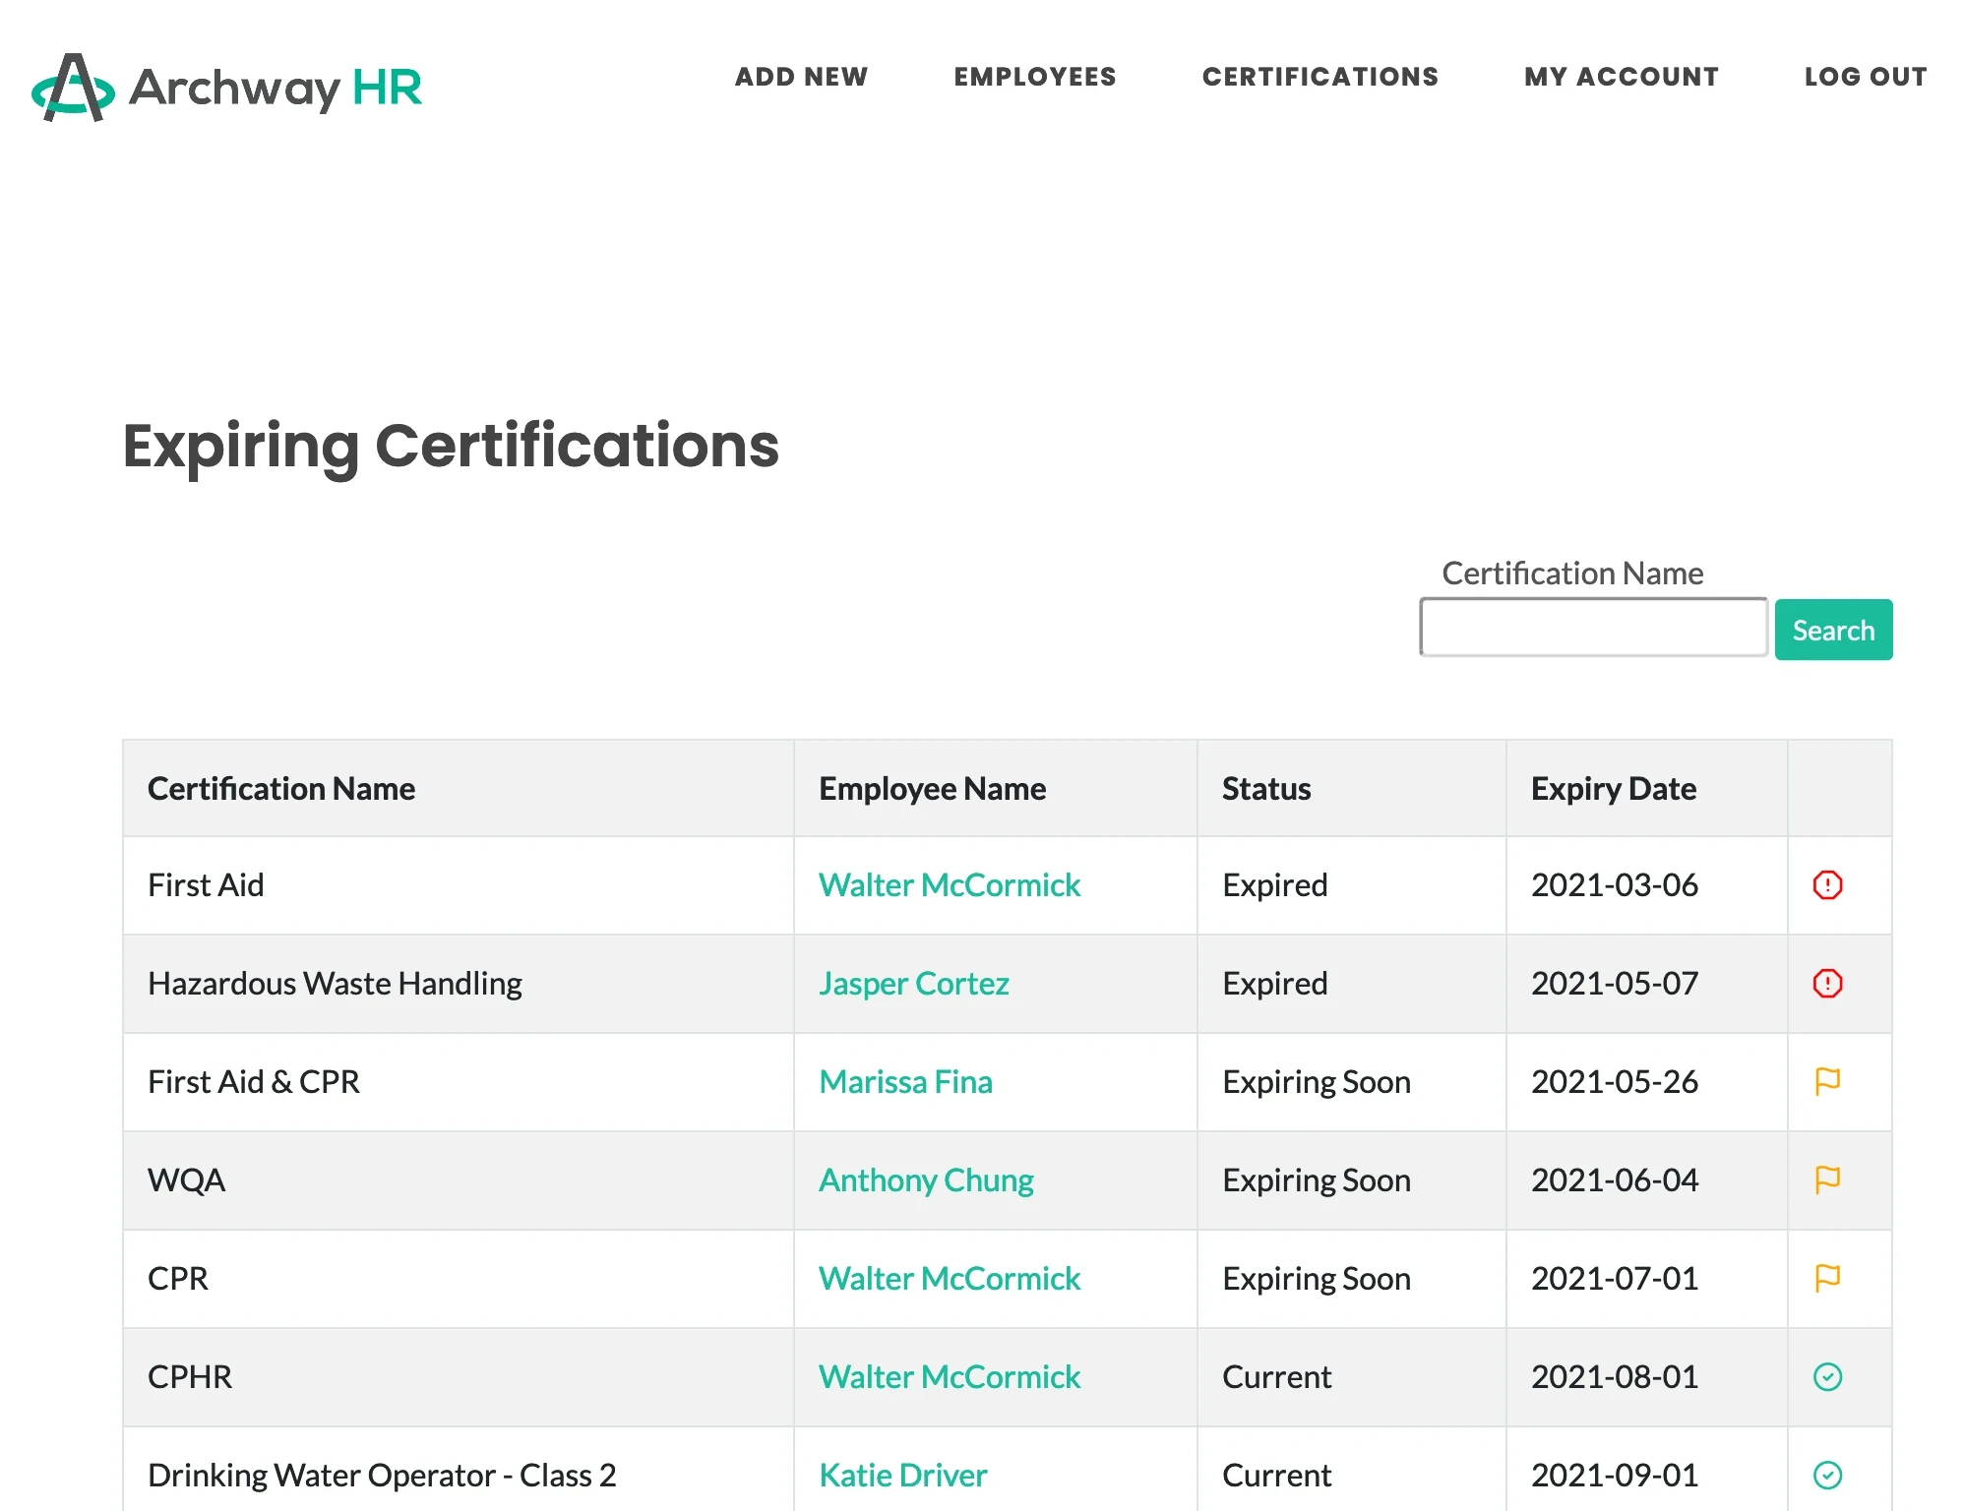Viewport: 1964px width, 1511px height.
Task: Click expiry date 2021-07-01
Action: pyautogui.click(x=1615, y=1278)
